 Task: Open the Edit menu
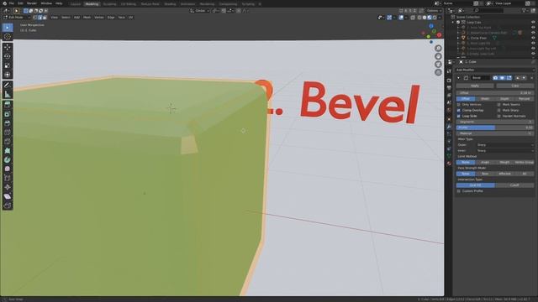coord(20,3)
